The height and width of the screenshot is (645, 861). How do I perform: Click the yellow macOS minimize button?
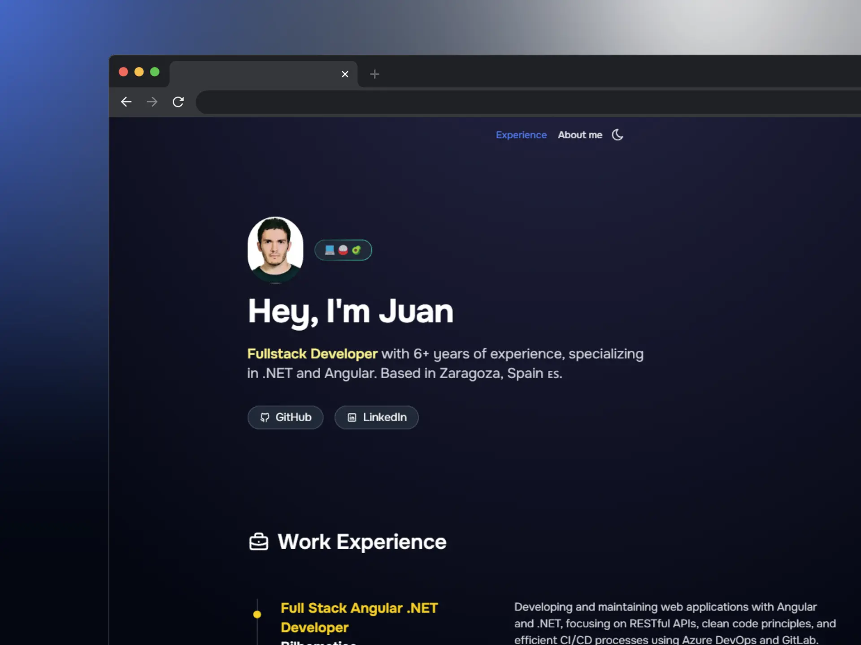pyautogui.click(x=139, y=72)
